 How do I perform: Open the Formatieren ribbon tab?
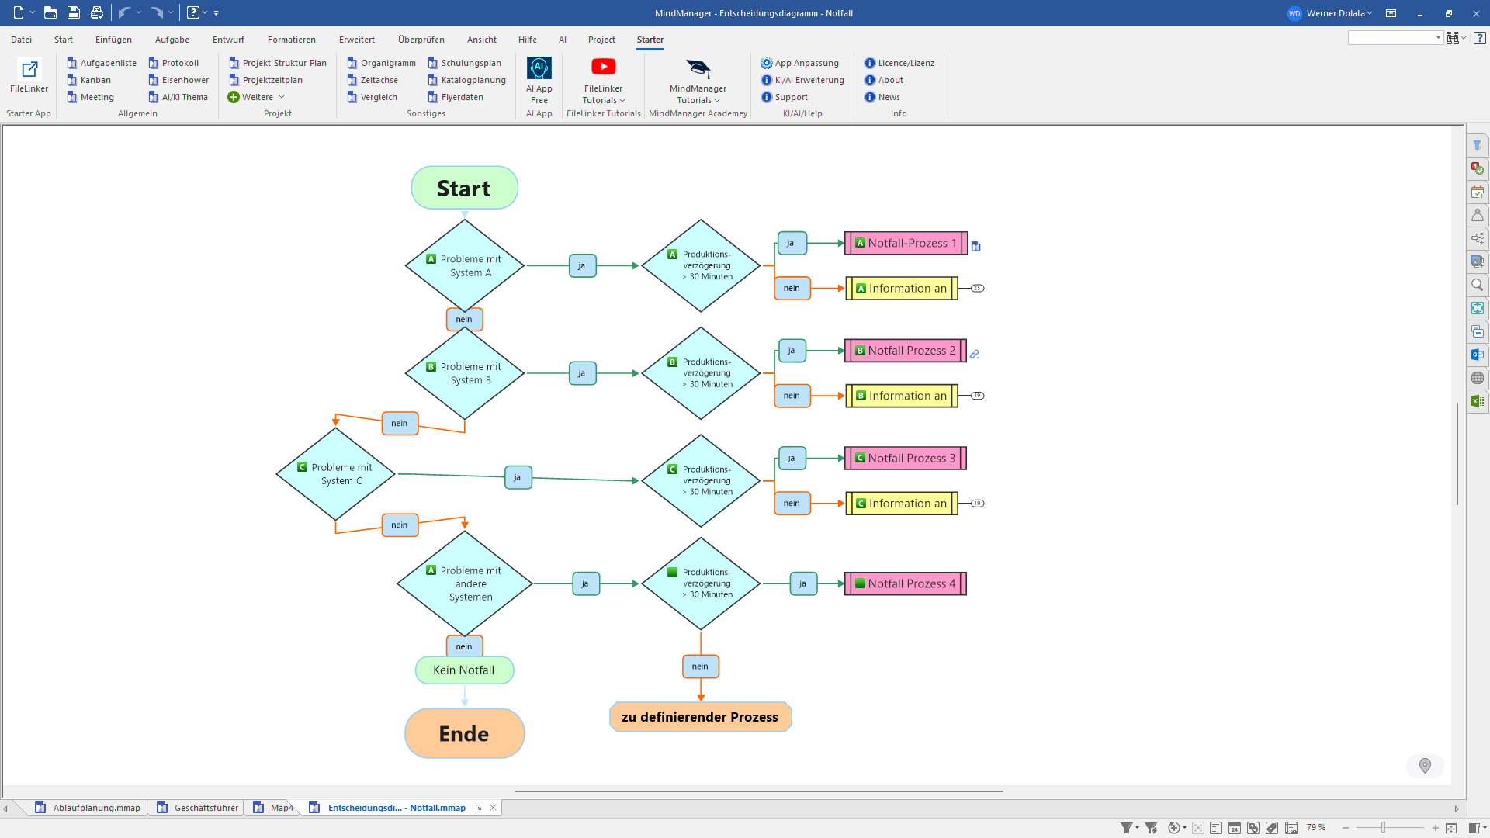pyautogui.click(x=291, y=40)
